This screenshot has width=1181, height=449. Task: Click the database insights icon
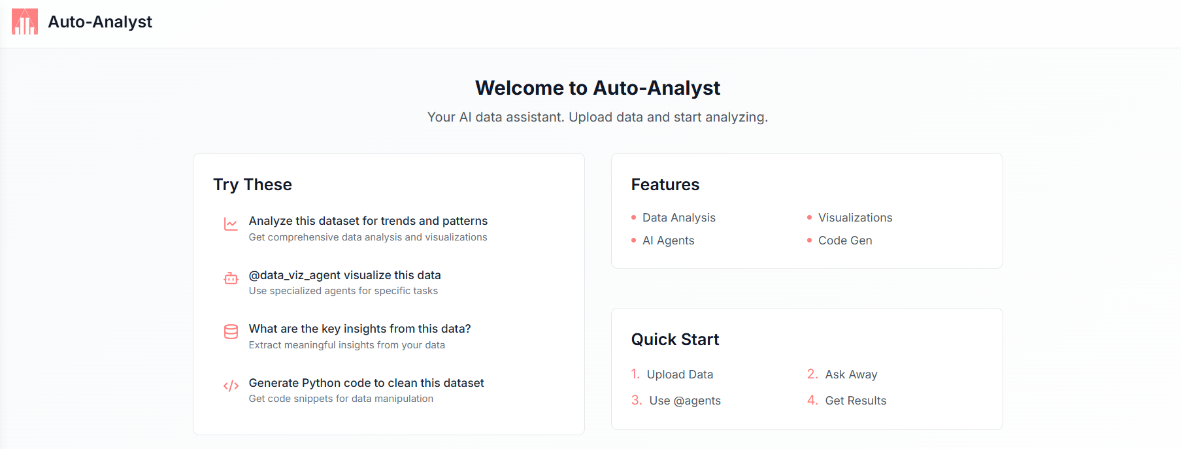231,332
